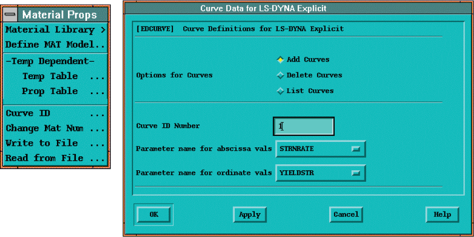This screenshot has height=237, width=474.
Task: Open the STRNRATE abscissa dropdown
Action: [x=321, y=149]
